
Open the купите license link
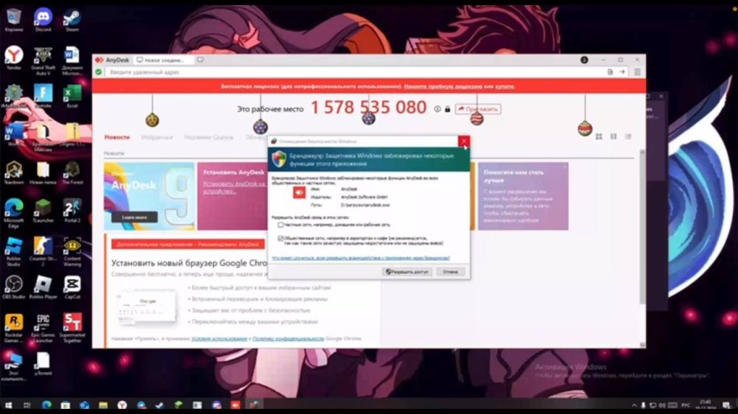tap(504, 86)
